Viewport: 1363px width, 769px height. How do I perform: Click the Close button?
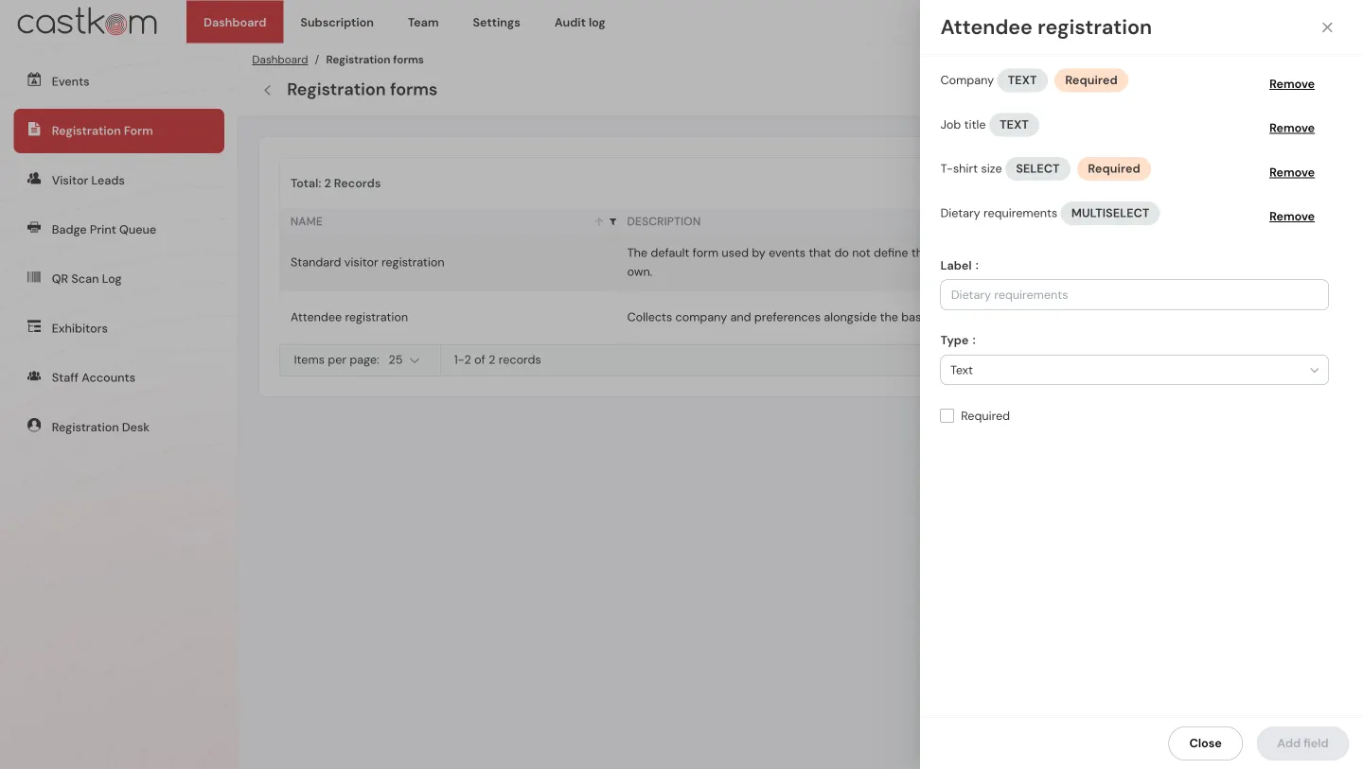coord(1205,743)
